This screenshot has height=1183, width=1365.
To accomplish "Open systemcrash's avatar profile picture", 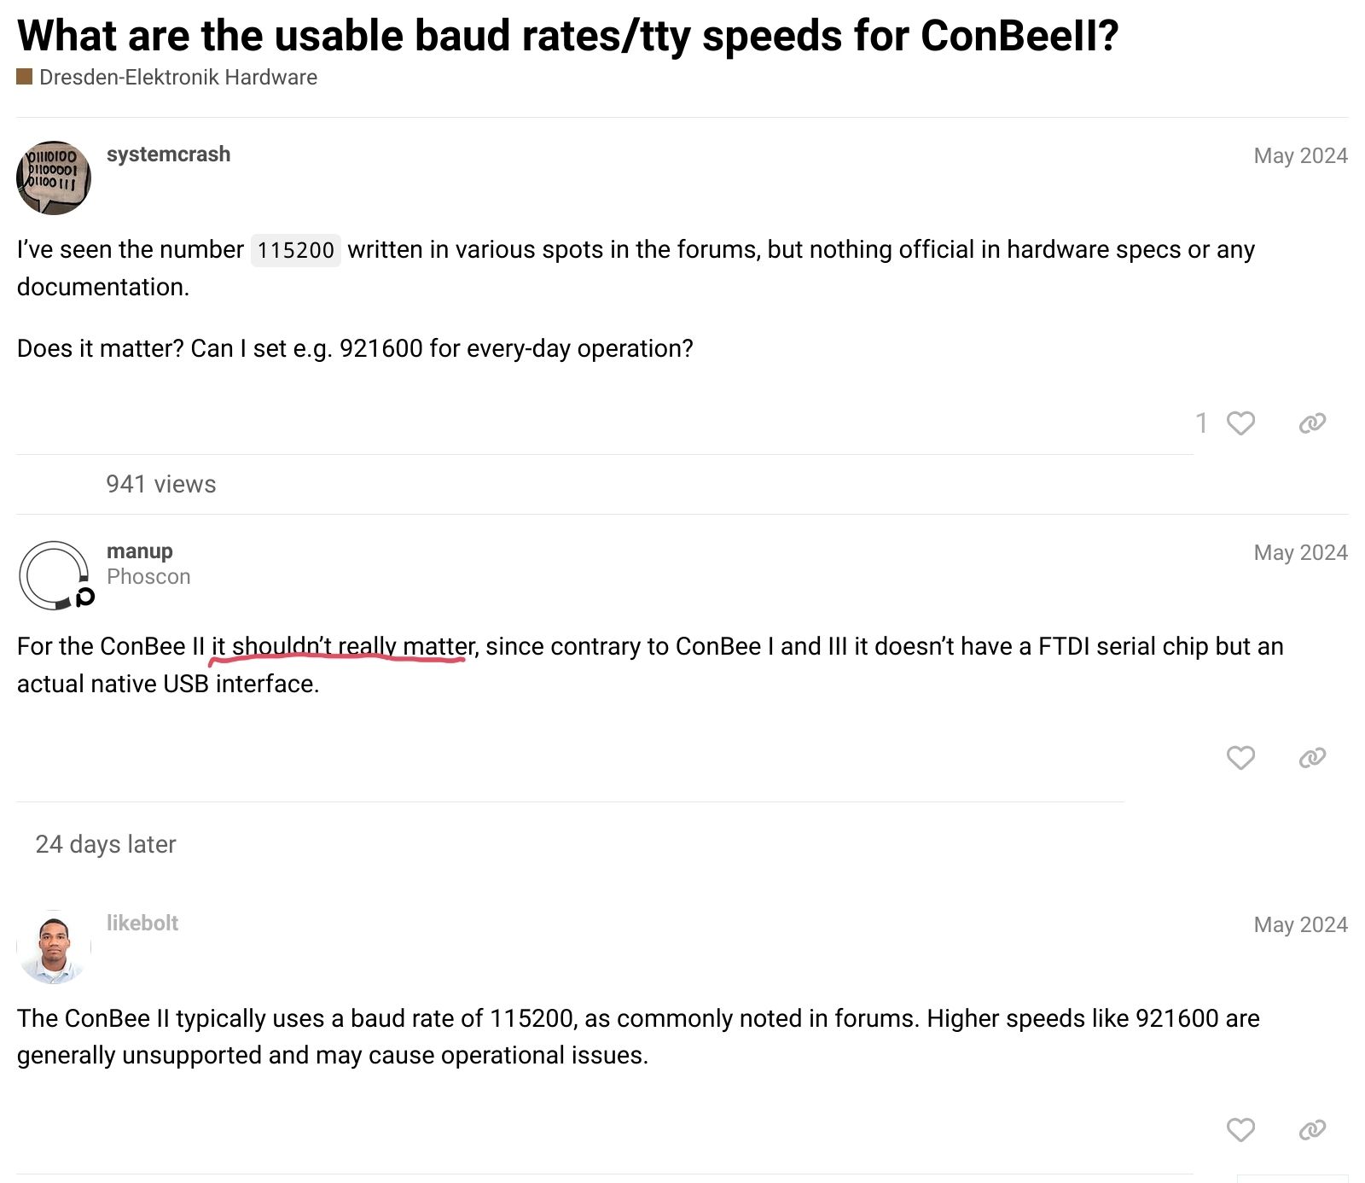I will (54, 178).
